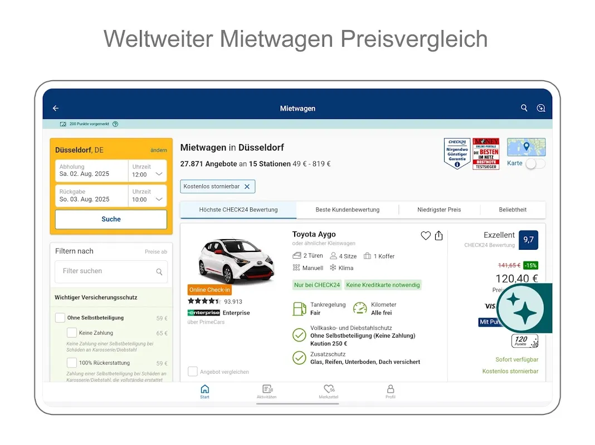
Task: Click the 9,7 rating score box
Action: click(529, 240)
